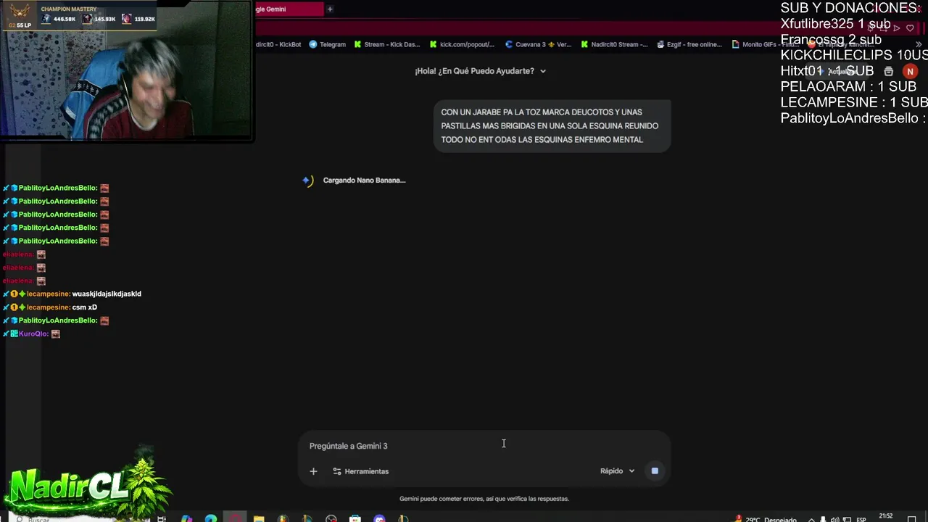This screenshot has width=928, height=522.
Task: Click the taskbar clock showing 21:52
Action: tap(886, 517)
